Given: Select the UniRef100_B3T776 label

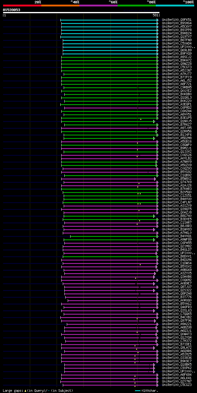Looking at the screenshot, I should 177,297.
